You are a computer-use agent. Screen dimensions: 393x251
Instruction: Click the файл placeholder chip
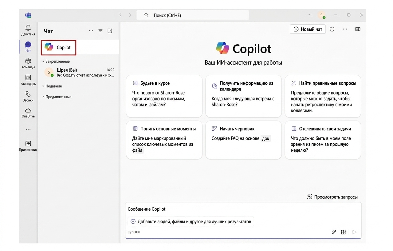click(x=138, y=150)
